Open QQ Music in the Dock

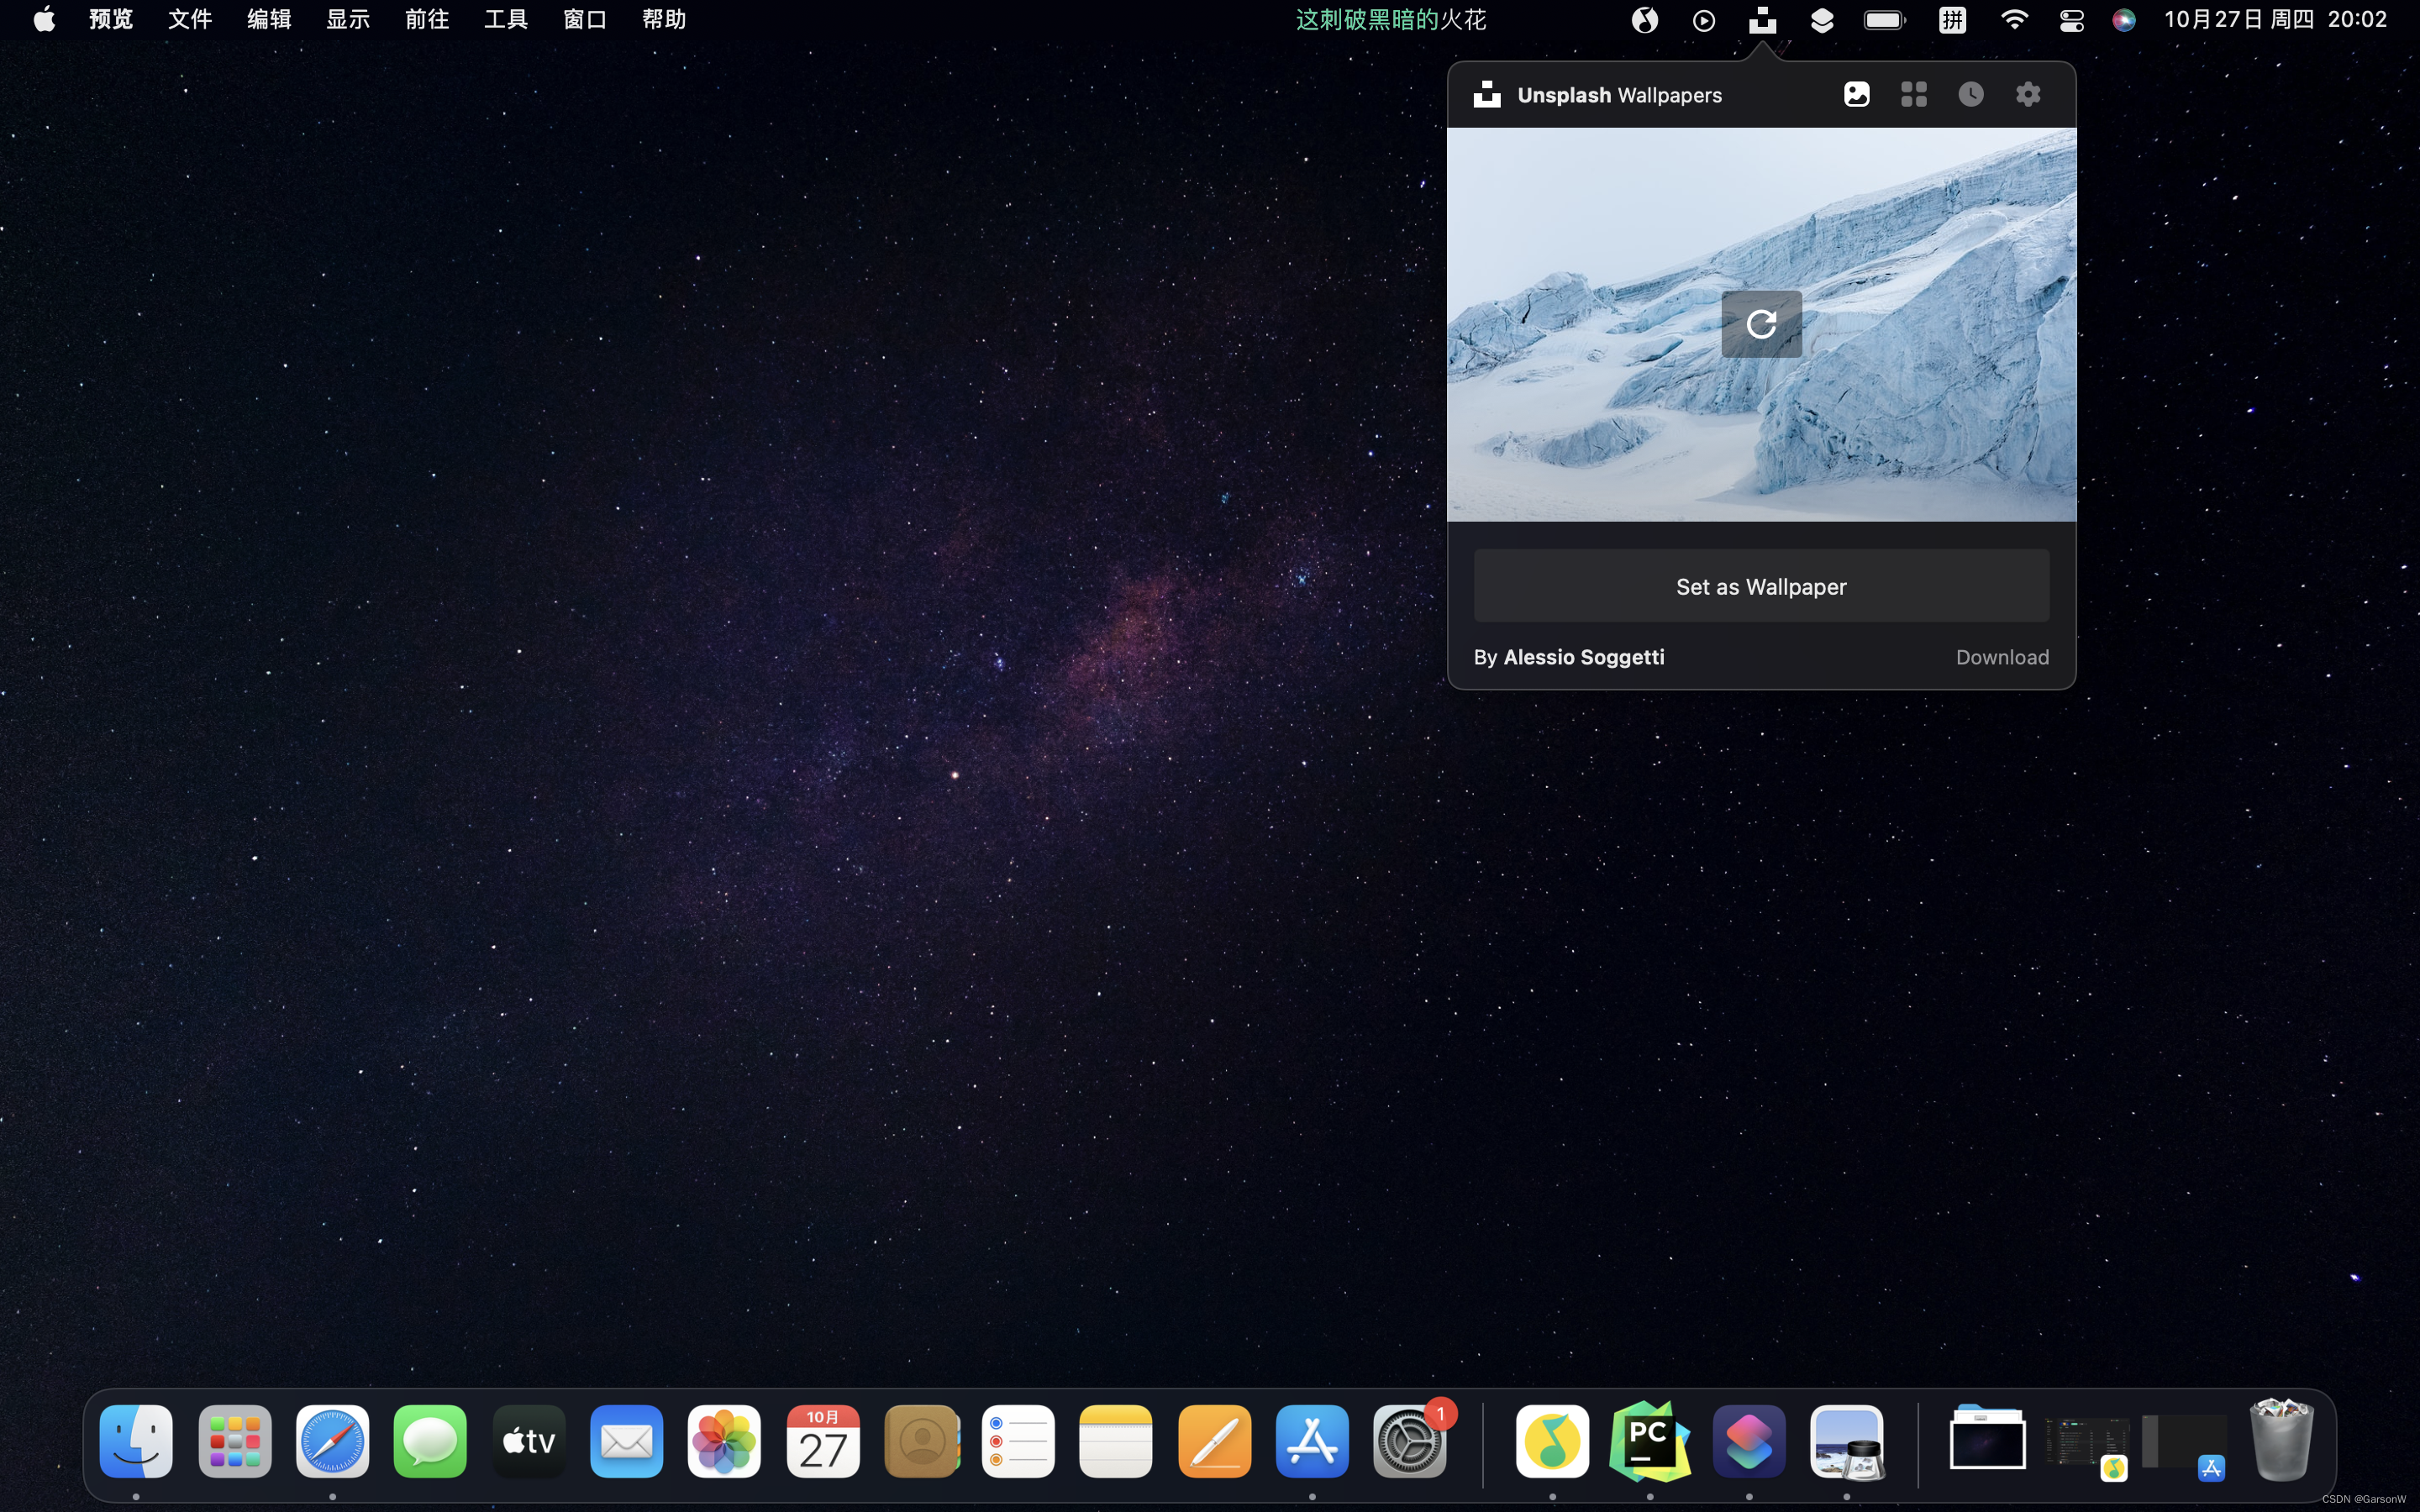(1552, 1441)
